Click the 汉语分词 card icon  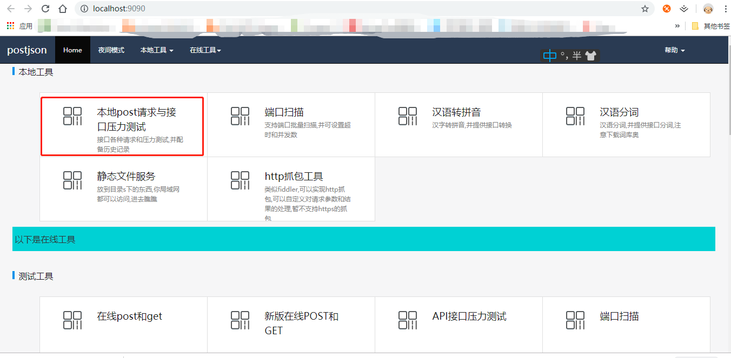pyautogui.click(x=575, y=116)
